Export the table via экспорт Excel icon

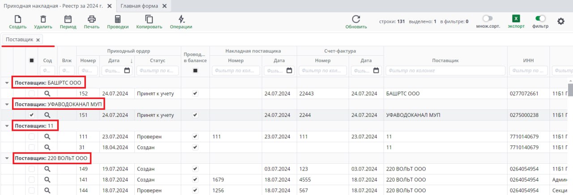point(516,19)
